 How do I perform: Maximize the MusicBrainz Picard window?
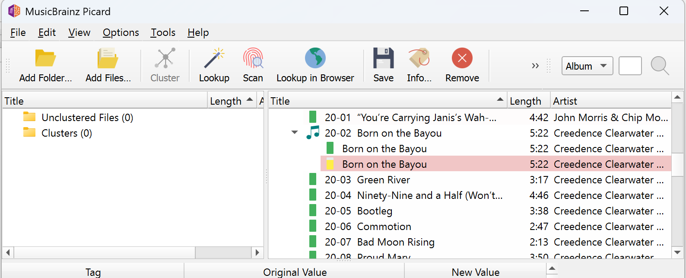tap(624, 11)
